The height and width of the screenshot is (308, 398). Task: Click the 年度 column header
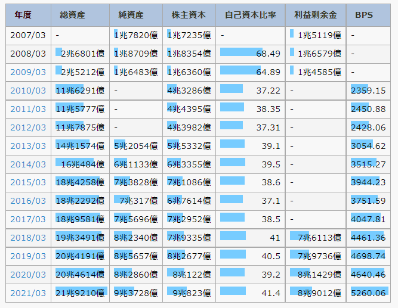(28, 15)
